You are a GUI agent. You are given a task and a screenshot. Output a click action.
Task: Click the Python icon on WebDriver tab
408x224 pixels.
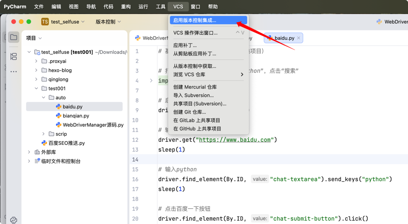tap(138, 38)
